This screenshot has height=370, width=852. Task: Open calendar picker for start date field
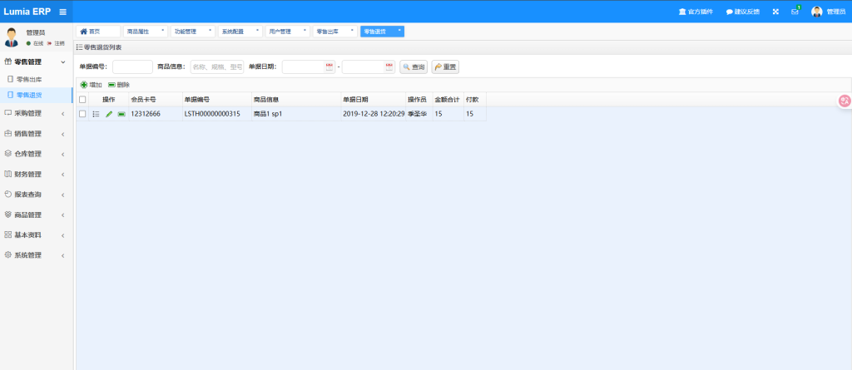click(329, 67)
